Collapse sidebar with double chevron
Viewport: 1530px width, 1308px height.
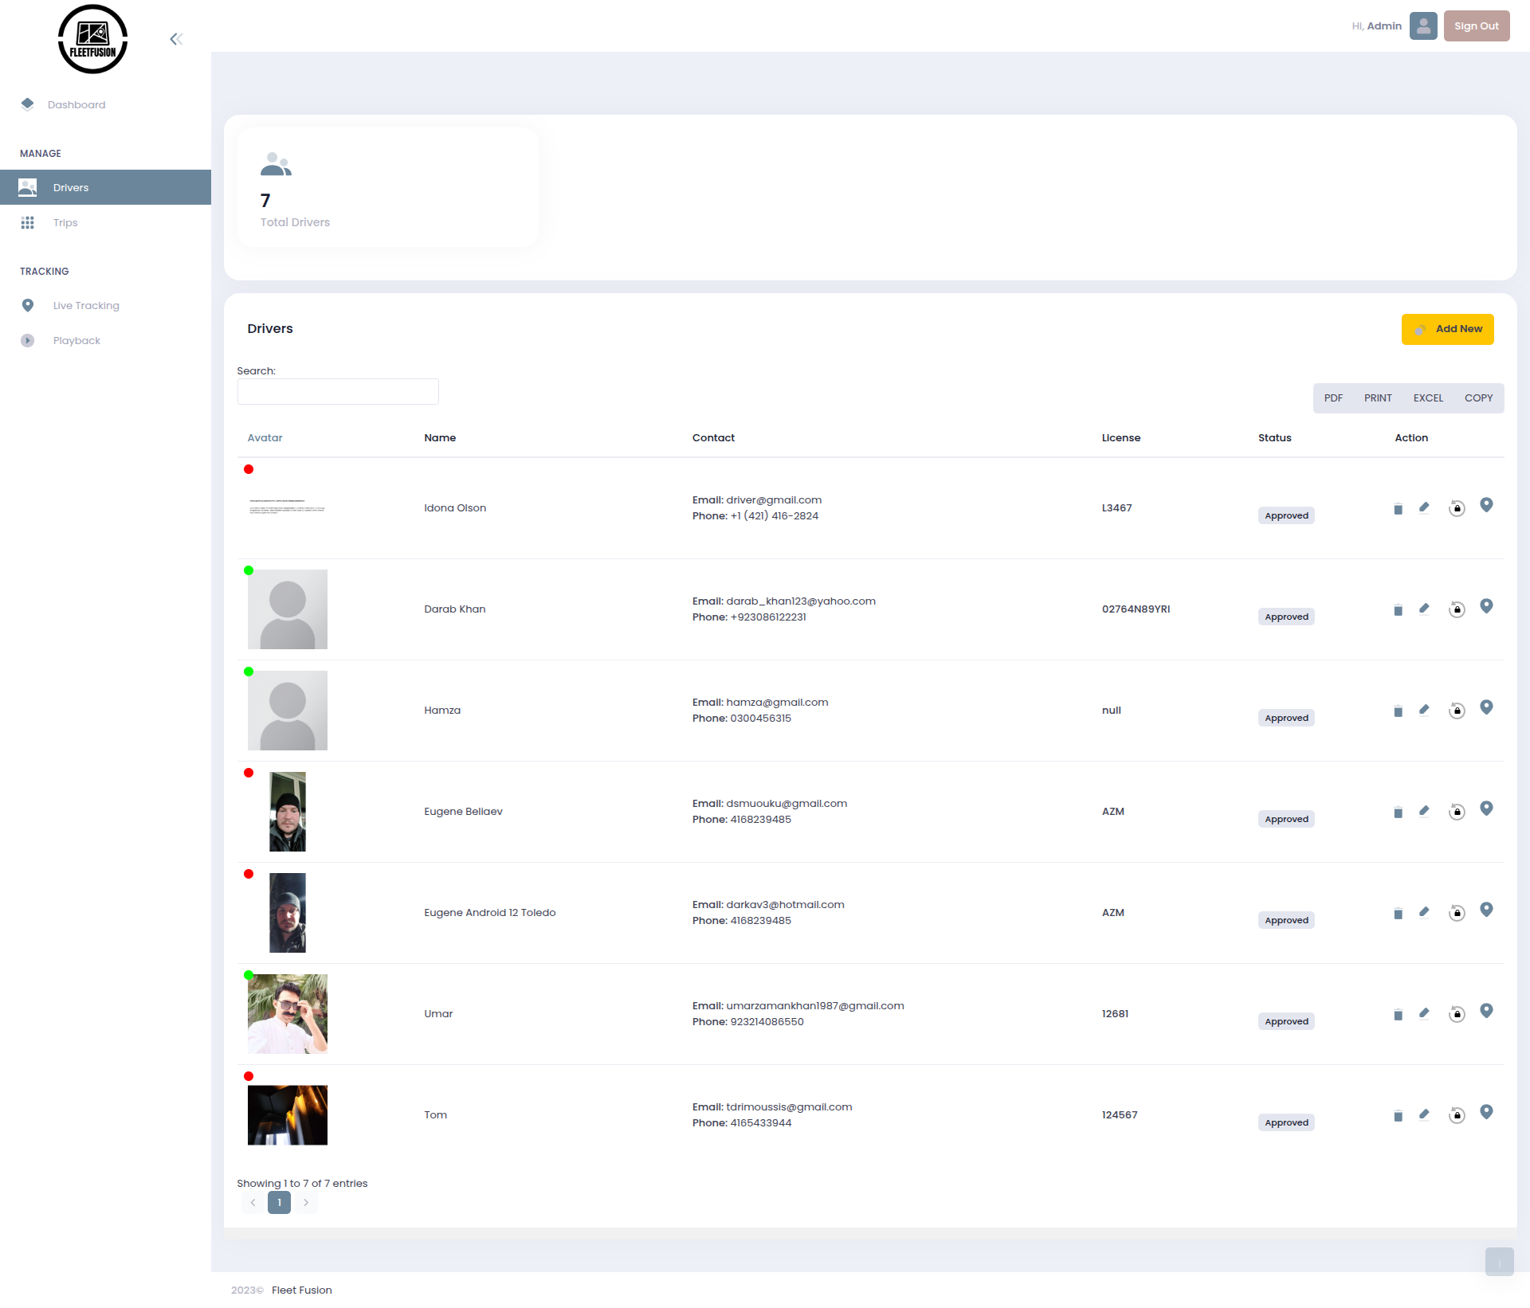point(176,39)
